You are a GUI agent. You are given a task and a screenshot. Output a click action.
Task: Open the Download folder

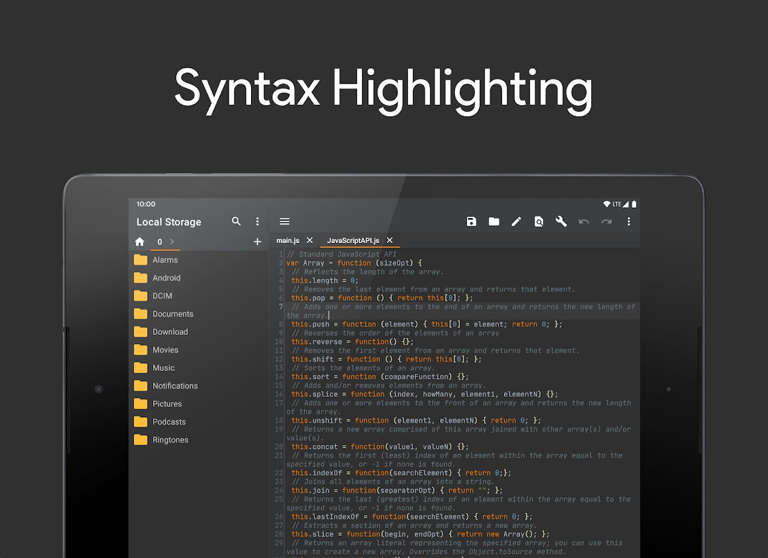pos(170,332)
